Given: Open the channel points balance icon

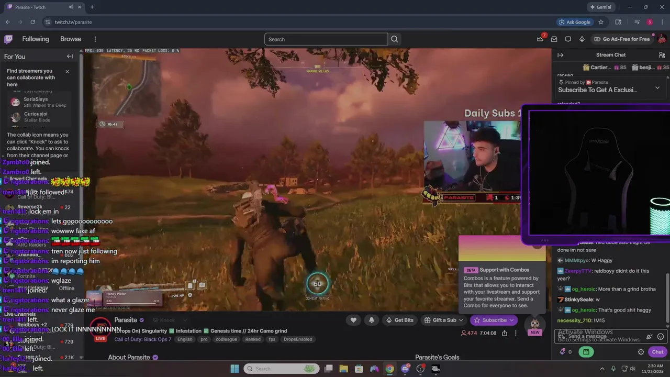Looking at the screenshot, I should click(566, 352).
